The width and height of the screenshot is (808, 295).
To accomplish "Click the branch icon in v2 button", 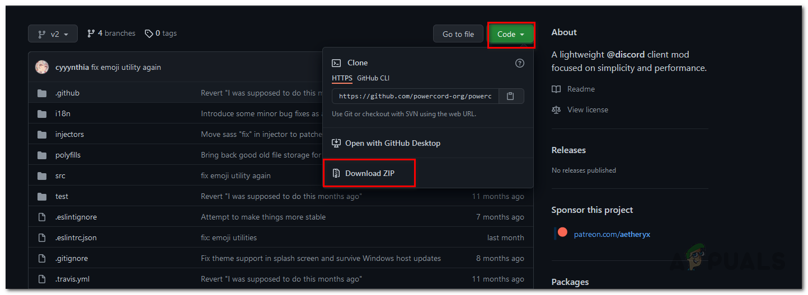I will [x=41, y=34].
